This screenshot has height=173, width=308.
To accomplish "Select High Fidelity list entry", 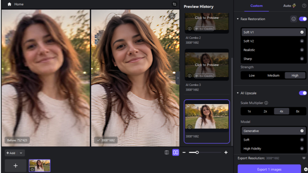I will 273,149.
